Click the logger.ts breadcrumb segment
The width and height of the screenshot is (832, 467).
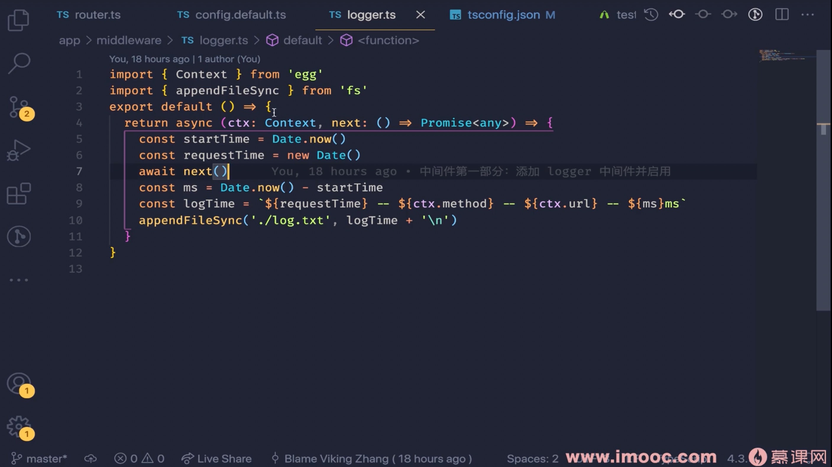pyautogui.click(x=214, y=40)
